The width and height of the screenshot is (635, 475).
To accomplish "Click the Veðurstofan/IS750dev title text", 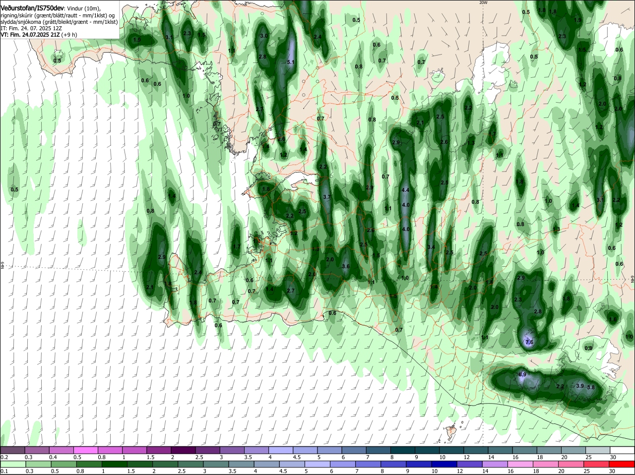I will [32, 7].
